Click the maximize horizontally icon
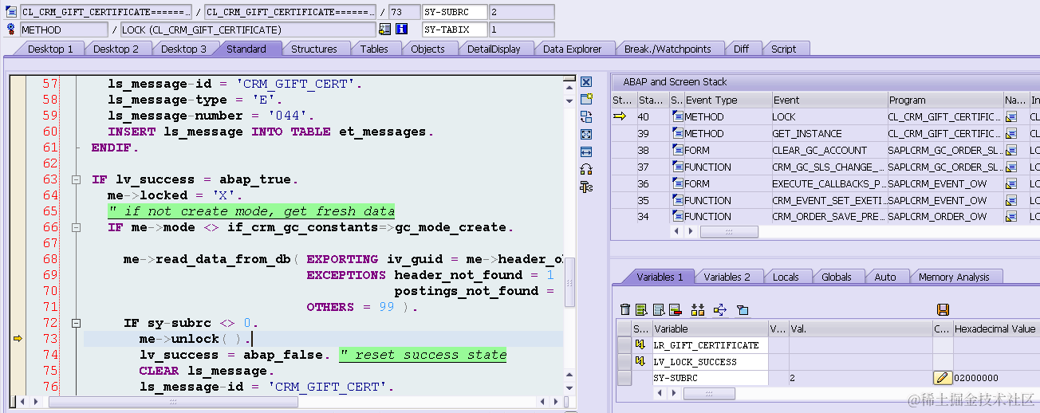 pos(586,151)
